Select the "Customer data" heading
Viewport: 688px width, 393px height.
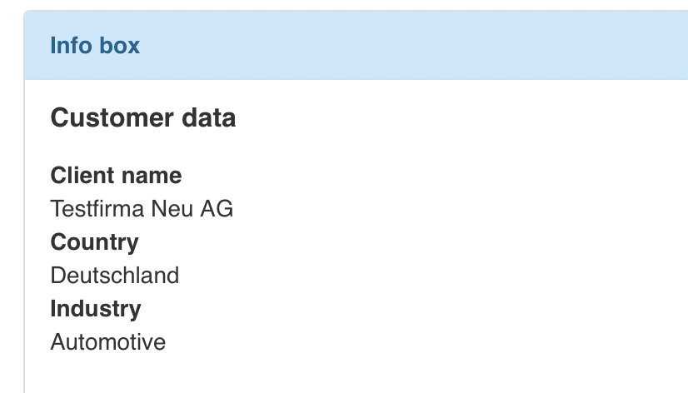[143, 118]
